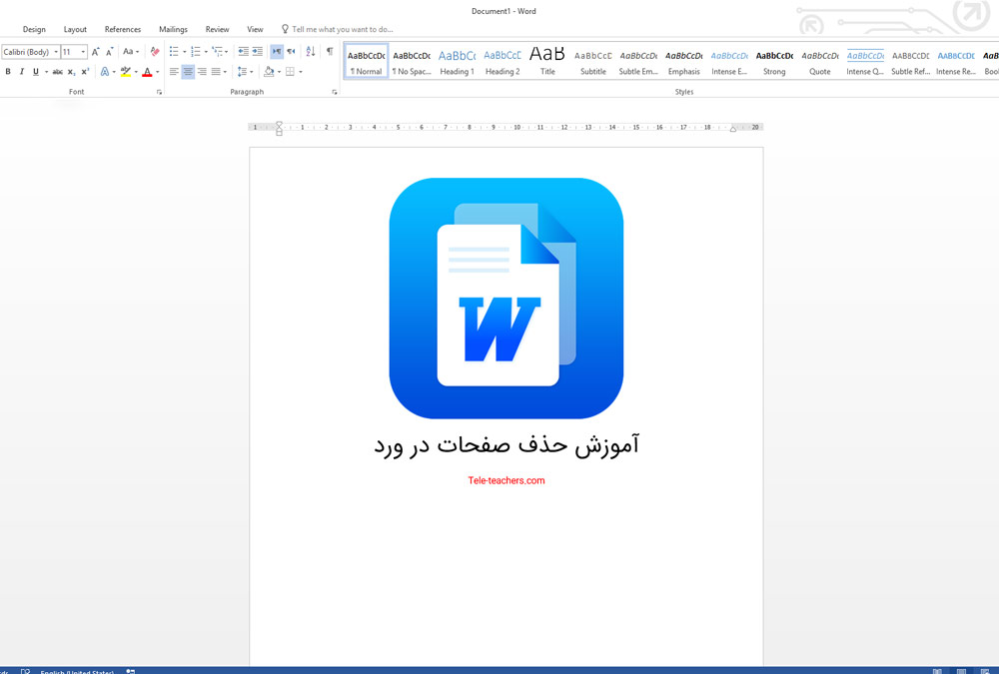Viewport: 999px width, 674px height.
Task: Apply the No Spacing style
Action: click(x=412, y=62)
